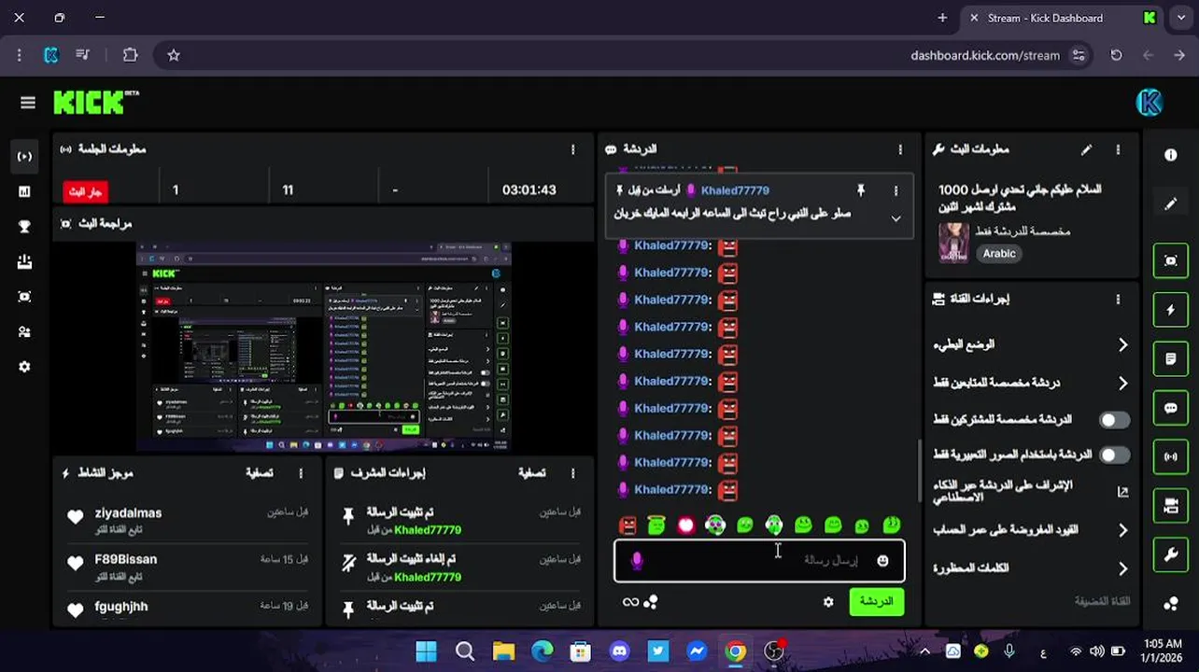
Task: Reload the dashboard page
Action: [x=1116, y=55]
